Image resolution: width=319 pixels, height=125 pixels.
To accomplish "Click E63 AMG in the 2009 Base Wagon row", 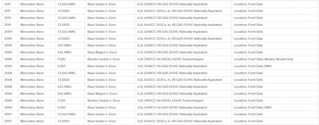I will [x=64, y=52].
